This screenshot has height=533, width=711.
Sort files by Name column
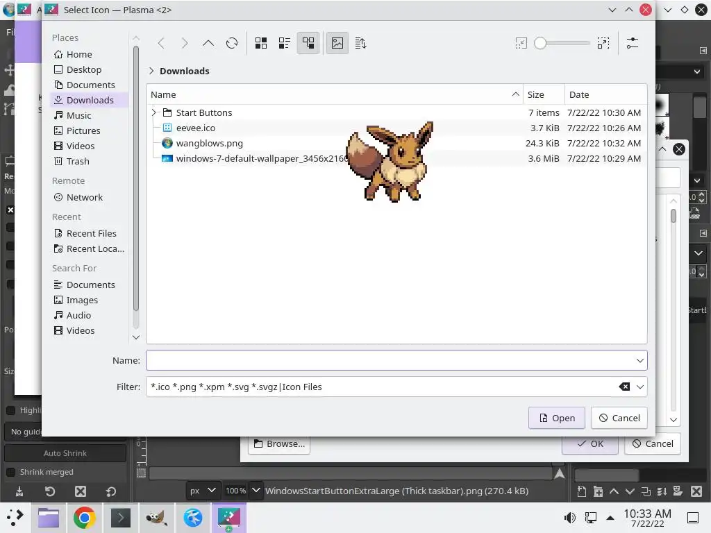point(335,94)
